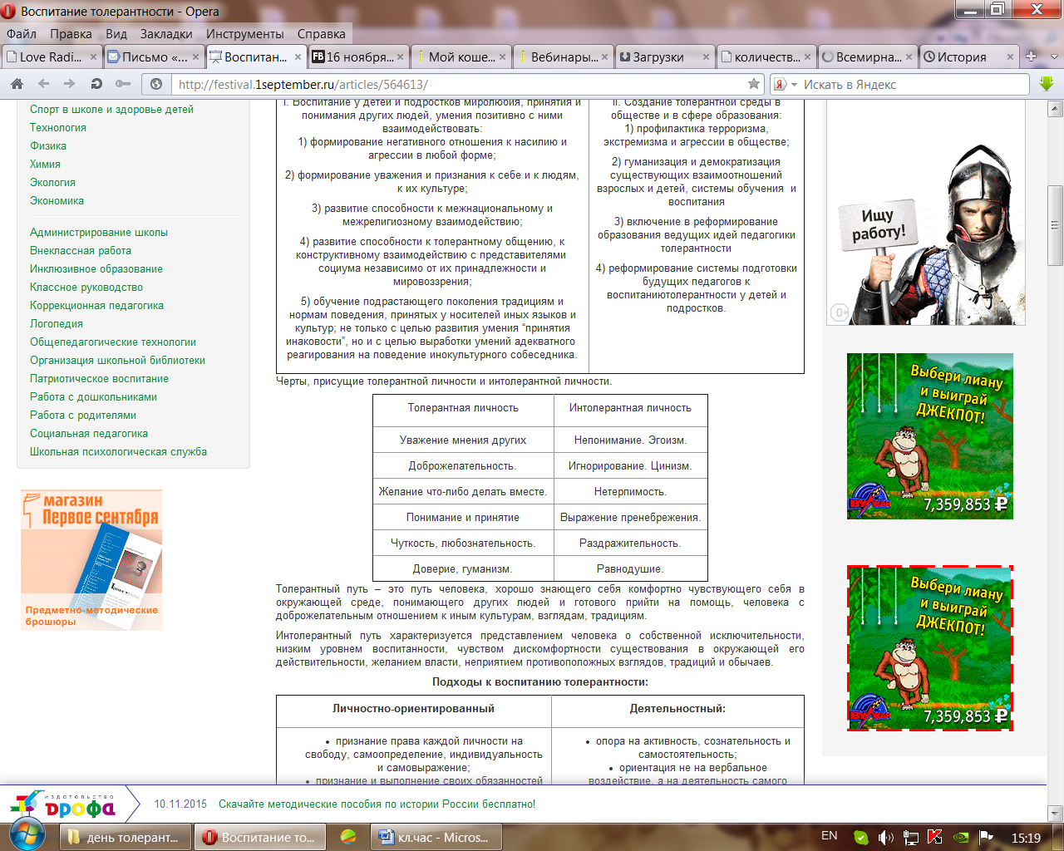Switch to the Вебинары tab
1064x851 pixels.
coord(563,57)
